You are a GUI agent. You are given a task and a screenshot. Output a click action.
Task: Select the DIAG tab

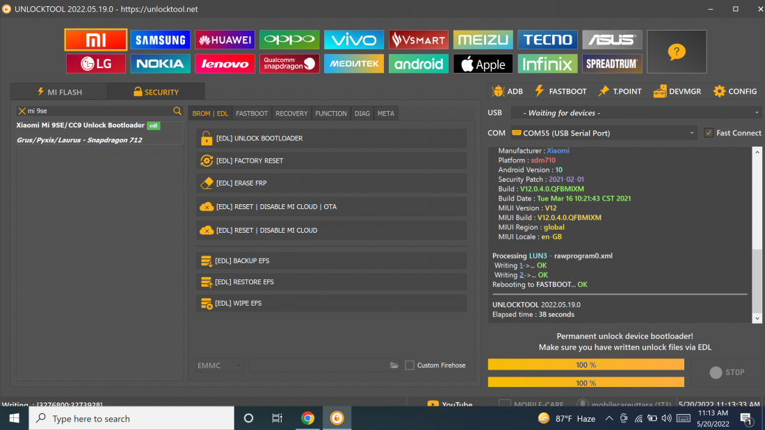[362, 114]
